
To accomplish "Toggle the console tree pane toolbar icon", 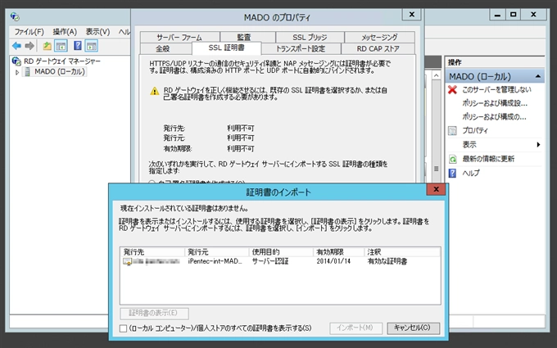I will pyautogui.click(x=61, y=46).
